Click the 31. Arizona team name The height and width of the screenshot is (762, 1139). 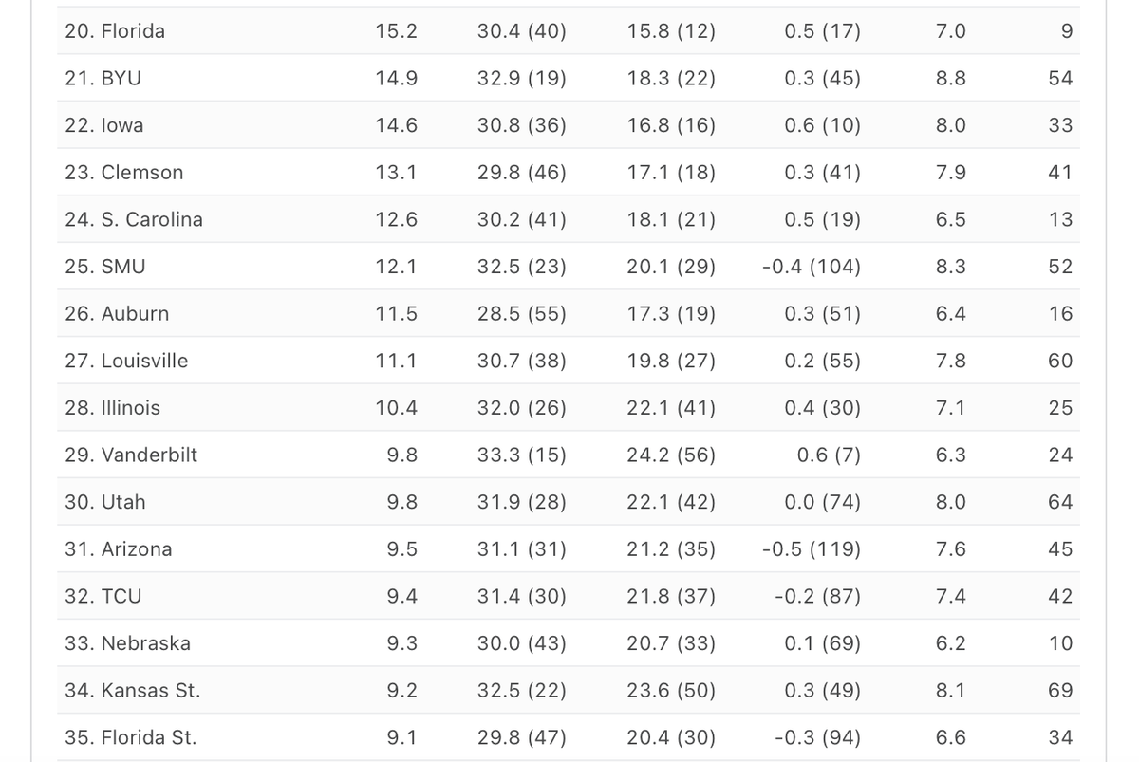pos(119,548)
